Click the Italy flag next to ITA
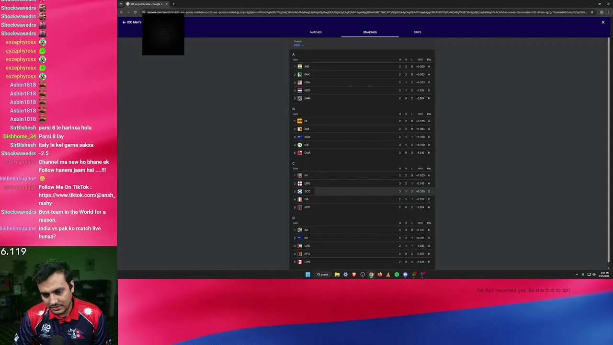 click(300, 199)
